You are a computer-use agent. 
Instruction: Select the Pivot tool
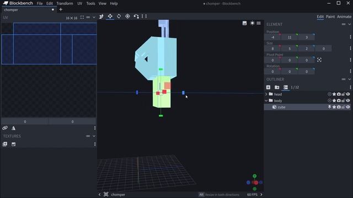(127, 16)
